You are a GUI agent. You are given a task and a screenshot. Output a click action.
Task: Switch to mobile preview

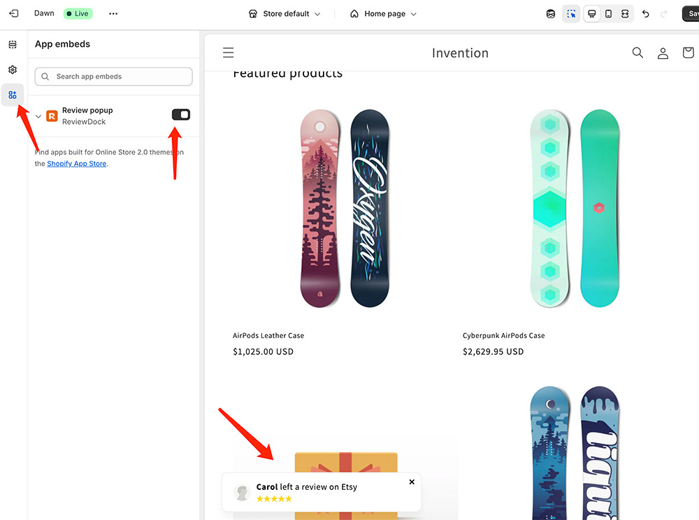tap(608, 14)
